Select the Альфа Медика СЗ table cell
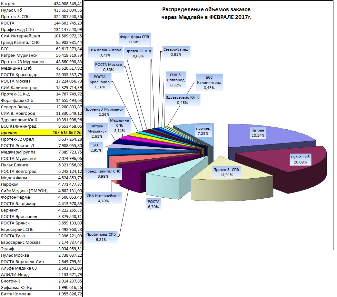 (x=25, y=268)
